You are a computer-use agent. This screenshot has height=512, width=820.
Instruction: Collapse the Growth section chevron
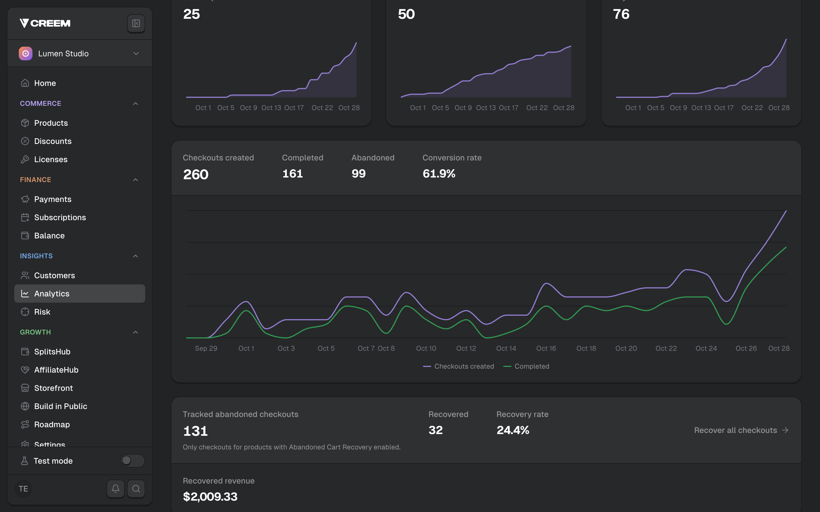(136, 332)
